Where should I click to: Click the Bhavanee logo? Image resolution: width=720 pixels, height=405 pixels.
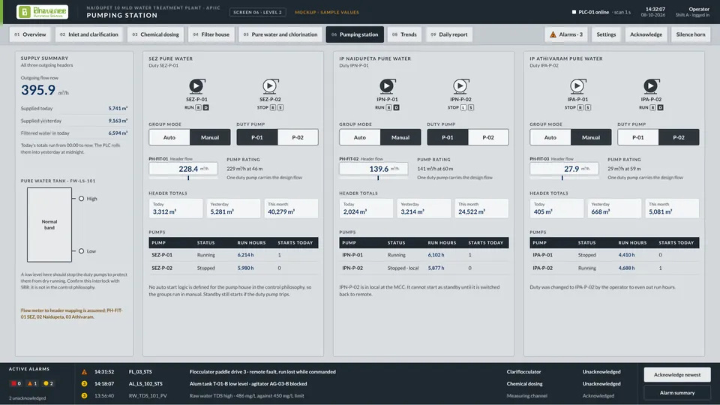(x=42, y=12)
